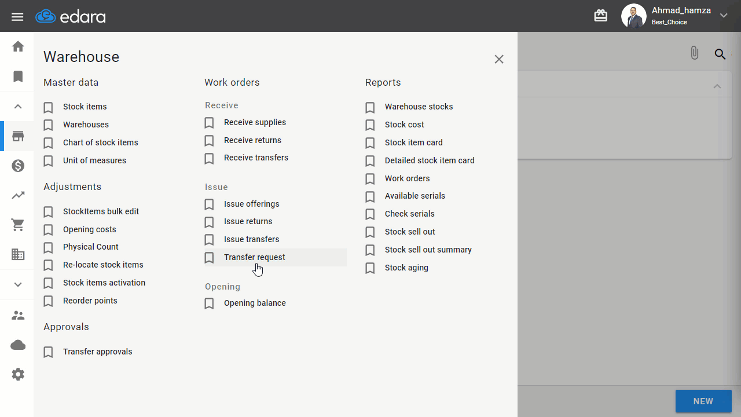This screenshot has width=741, height=417.
Task: Open Stock items menu entry
Action: point(85,107)
